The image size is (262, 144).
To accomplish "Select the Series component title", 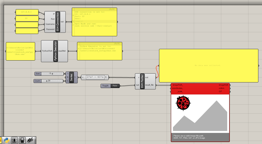I will pyautogui.click(x=72, y=77).
